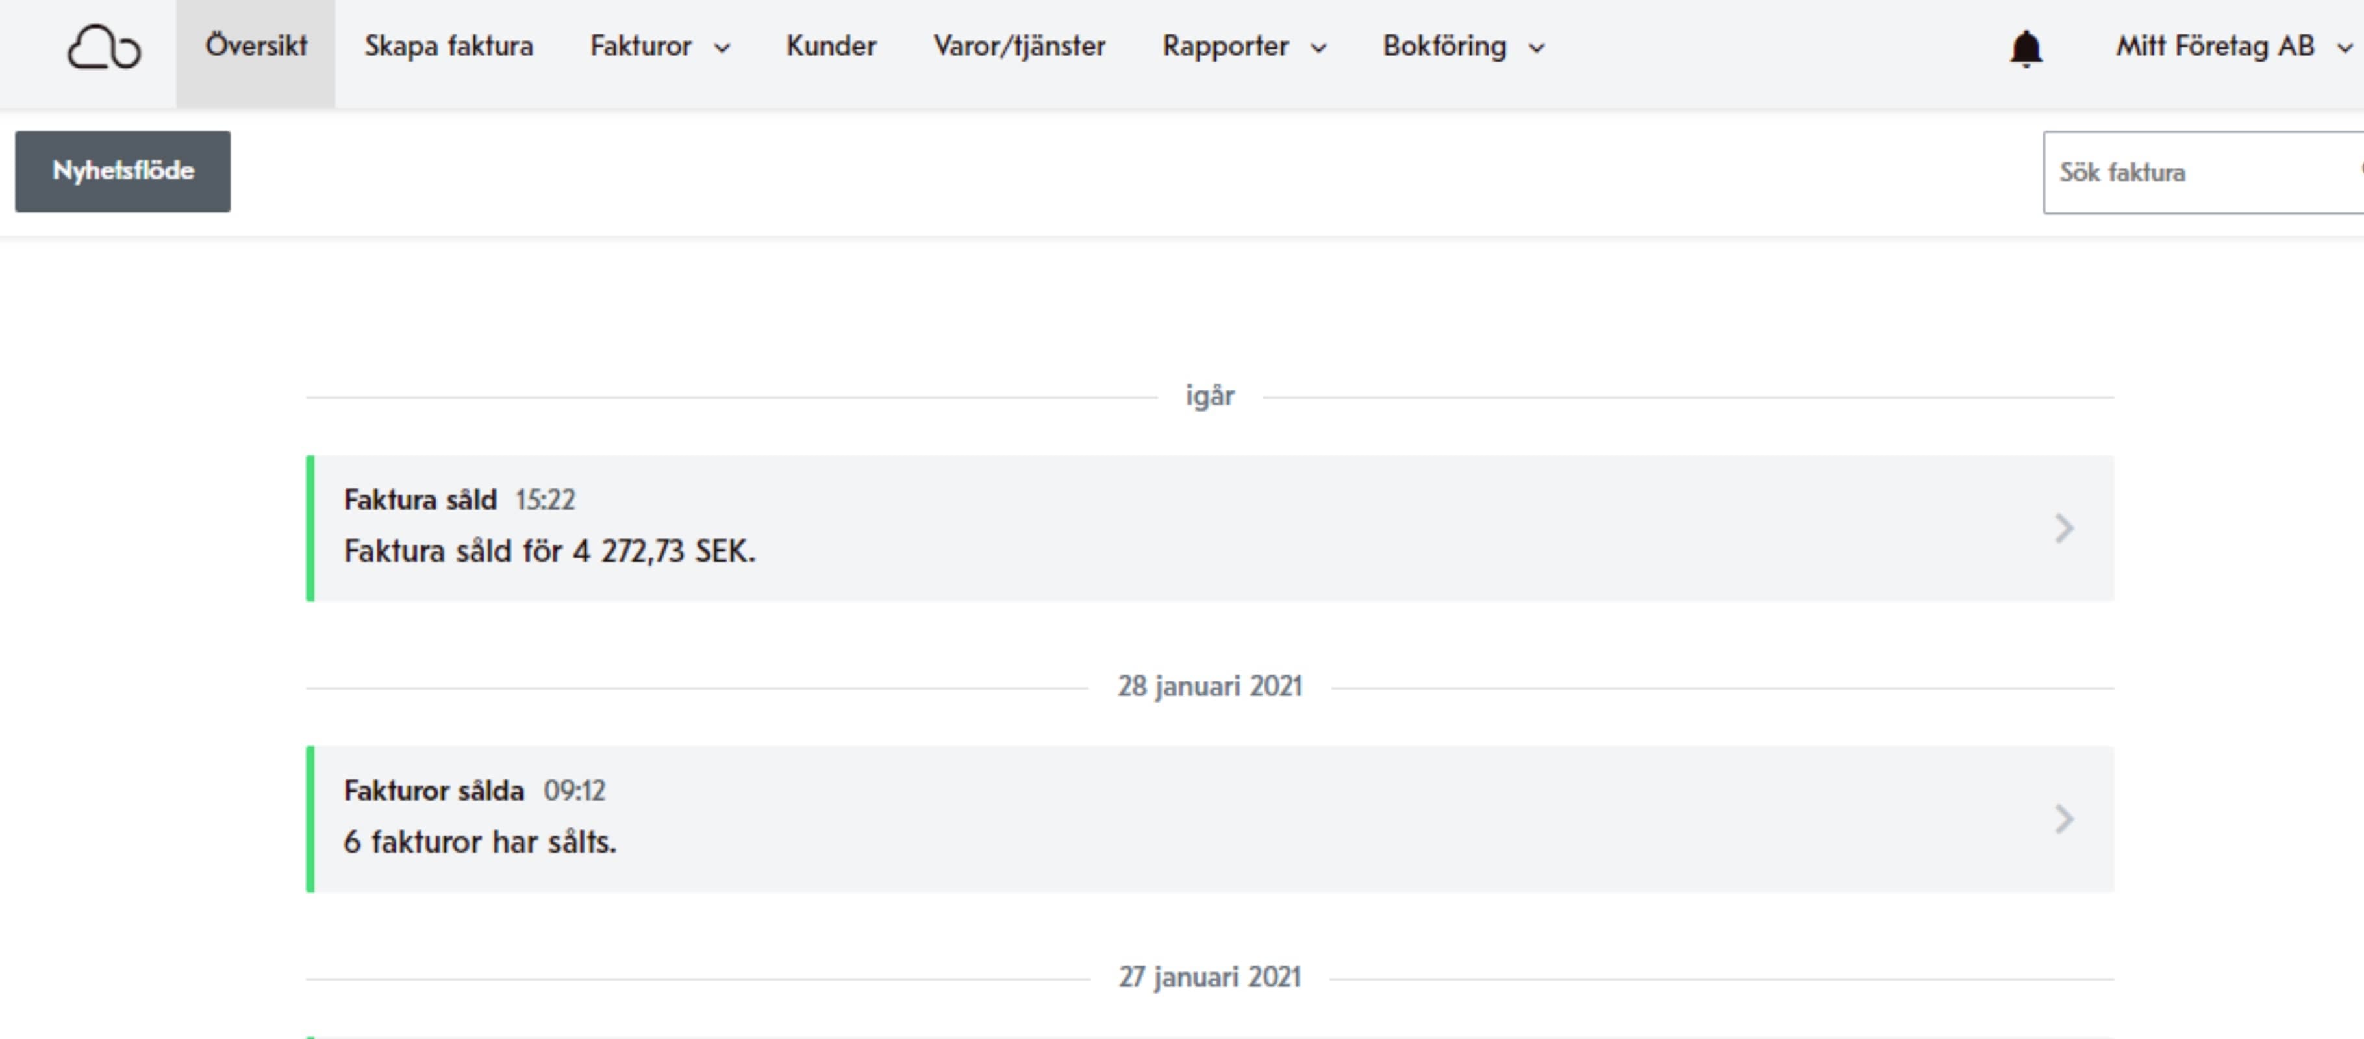Open the 6 fakturor har sålts entry
2364x1039 pixels.
pos(1209,820)
